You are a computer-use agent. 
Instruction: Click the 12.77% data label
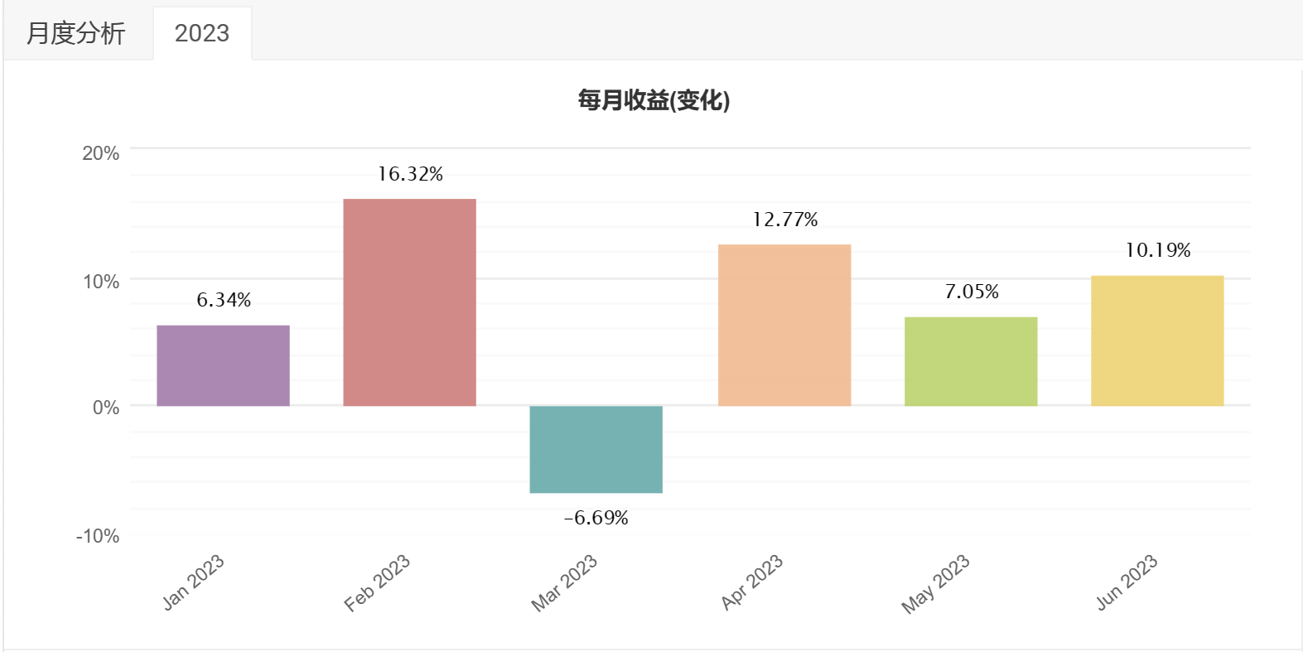pyautogui.click(x=784, y=220)
